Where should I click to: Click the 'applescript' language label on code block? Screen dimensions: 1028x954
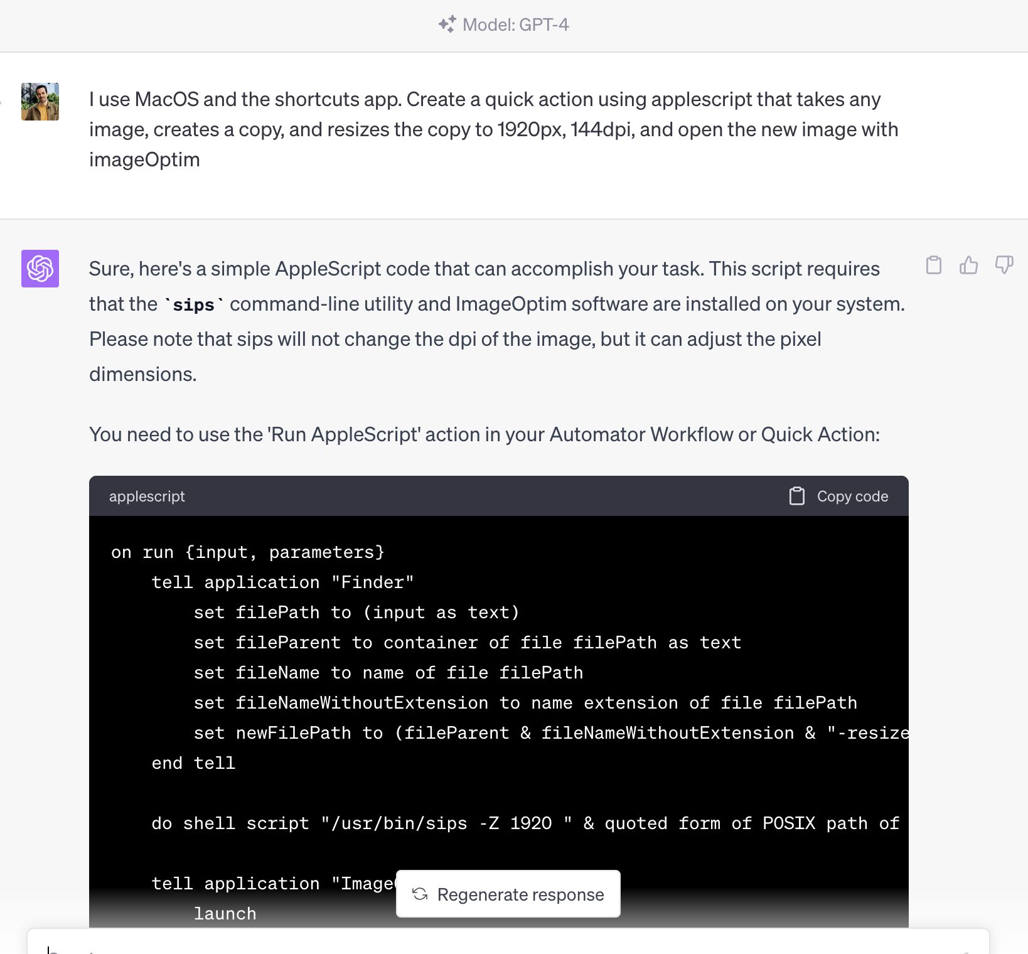click(147, 496)
